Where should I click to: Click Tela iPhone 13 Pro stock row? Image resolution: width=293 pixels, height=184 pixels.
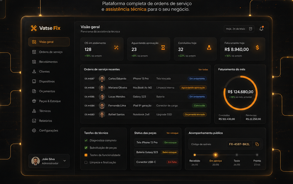click(156, 142)
